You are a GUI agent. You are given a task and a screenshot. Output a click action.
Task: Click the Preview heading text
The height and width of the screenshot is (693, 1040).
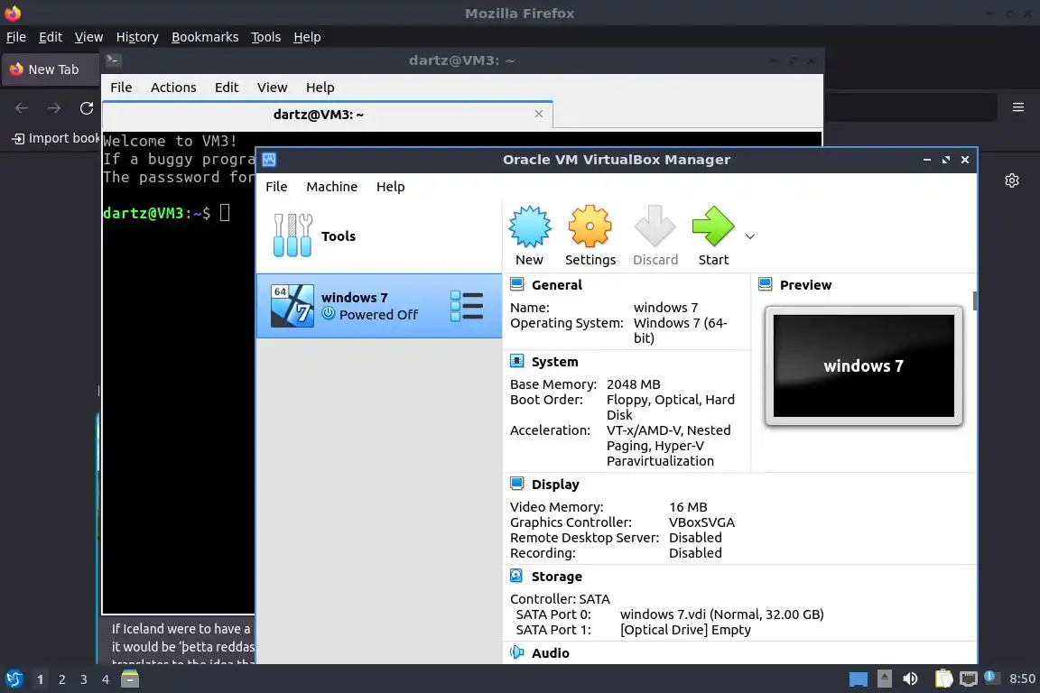(x=805, y=285)
